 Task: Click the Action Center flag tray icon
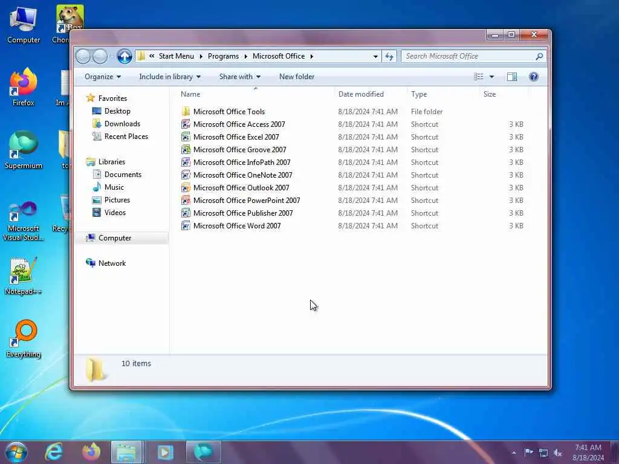528,452
